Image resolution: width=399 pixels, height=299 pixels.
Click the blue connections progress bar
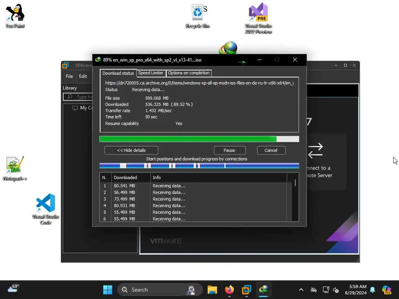[199, 166]
